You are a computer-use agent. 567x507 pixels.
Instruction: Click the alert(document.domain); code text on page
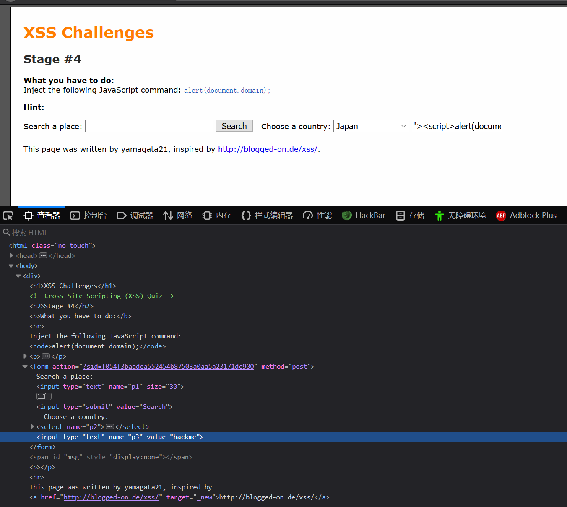pos(227,90)
